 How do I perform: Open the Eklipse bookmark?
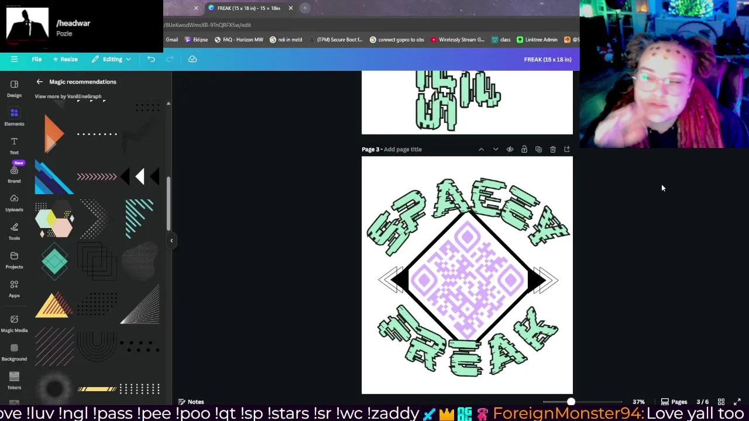tap(196, 40)
